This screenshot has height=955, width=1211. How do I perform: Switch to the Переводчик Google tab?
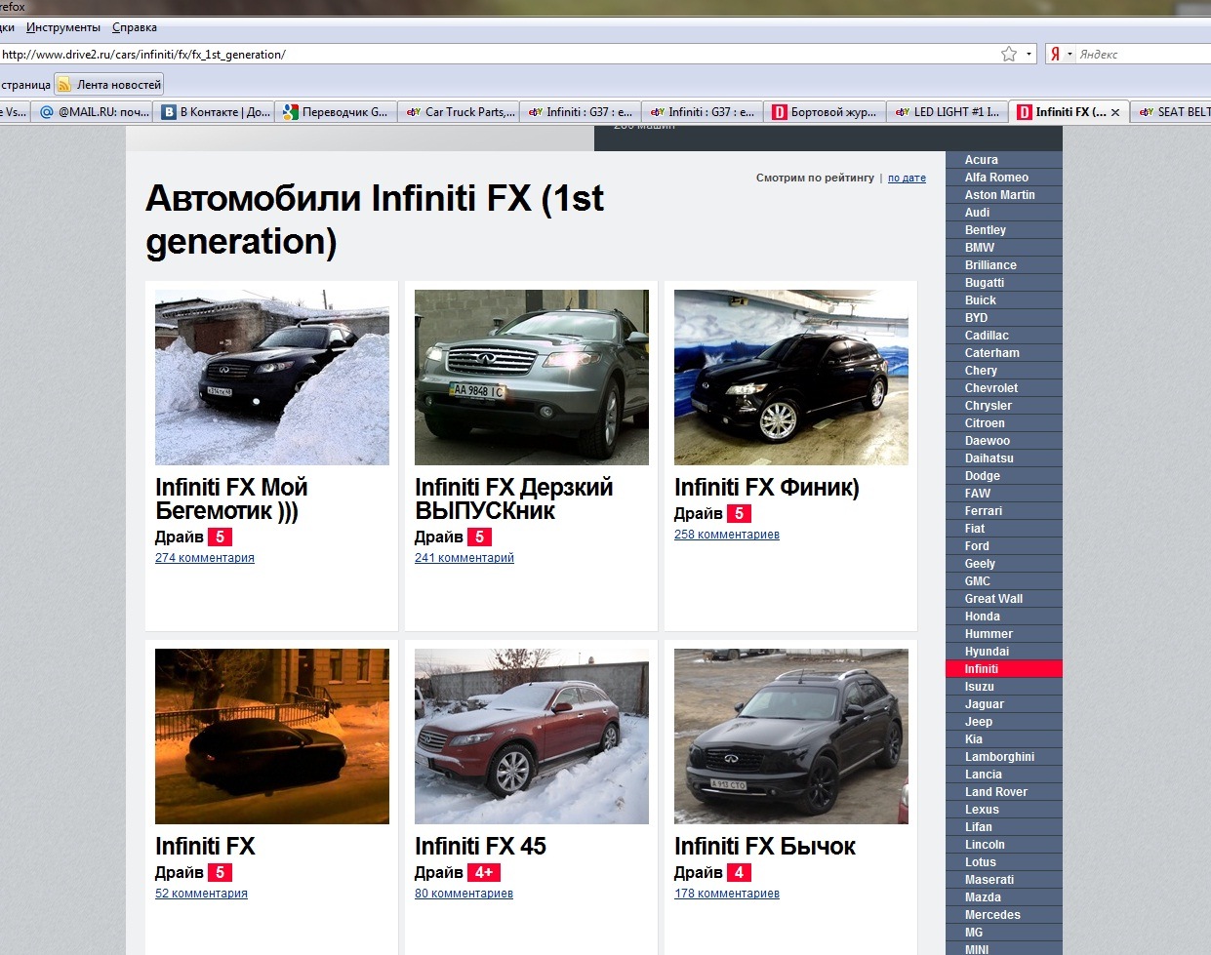[x=338, y=112]
